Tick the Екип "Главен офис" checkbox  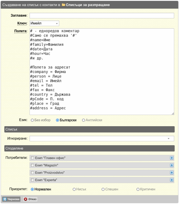click(x=33, y=158)
